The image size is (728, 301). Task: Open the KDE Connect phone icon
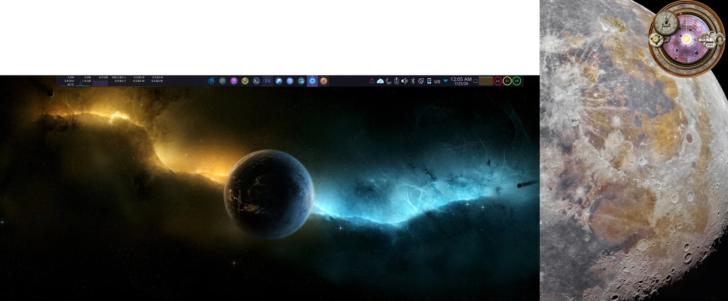point(429,81)
